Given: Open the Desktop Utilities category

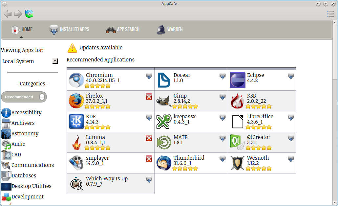Looking at the screenshot, I should tap(31, 186).
